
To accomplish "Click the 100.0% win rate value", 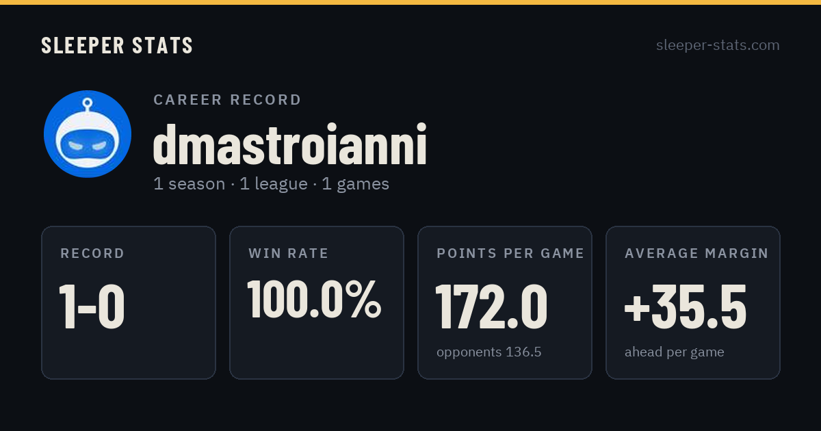I will (x=314, y=300).
